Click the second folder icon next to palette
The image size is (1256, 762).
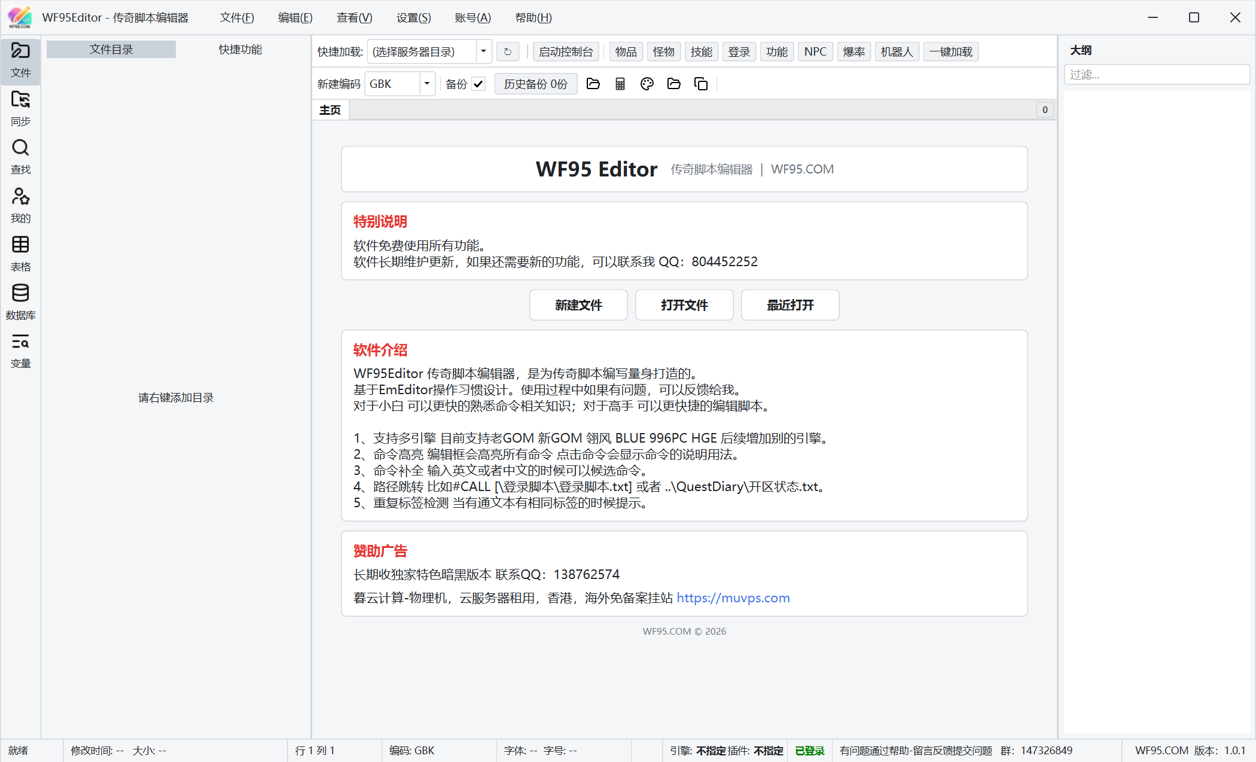tap(673, 84)
